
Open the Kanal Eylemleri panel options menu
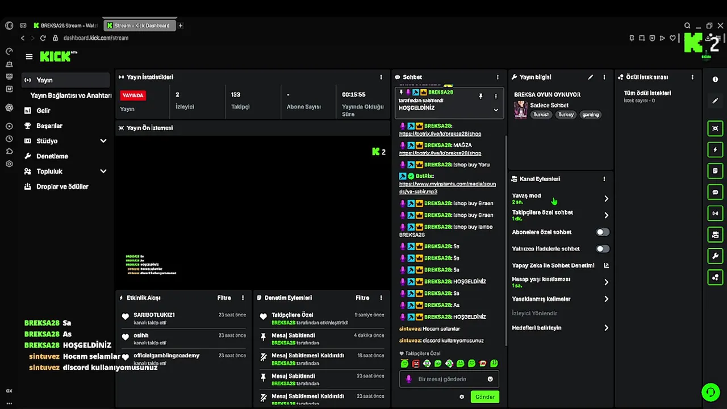coord(604,178)
